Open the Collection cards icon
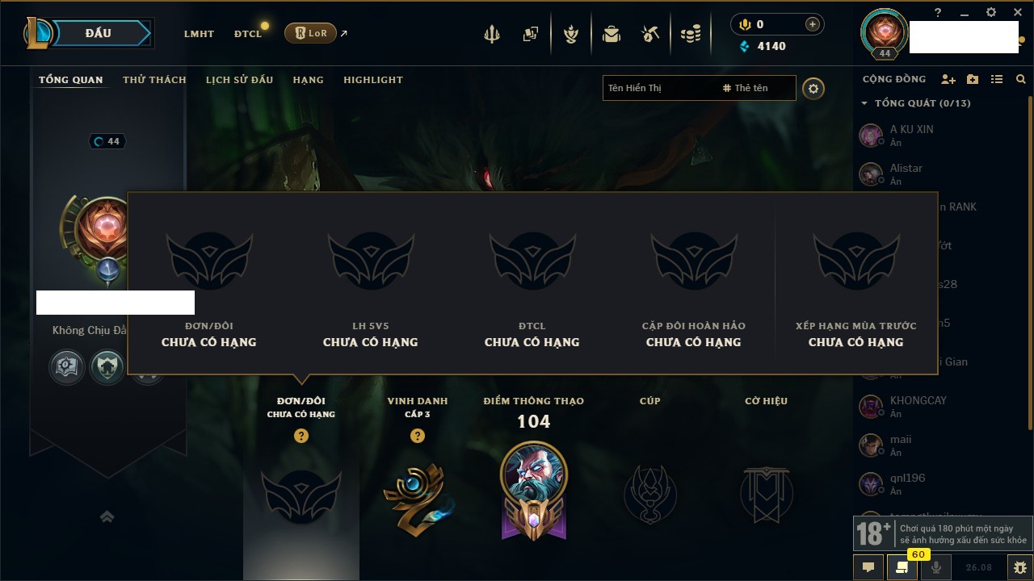Viewport: 1034px width, 581px height. click(531, 34)
